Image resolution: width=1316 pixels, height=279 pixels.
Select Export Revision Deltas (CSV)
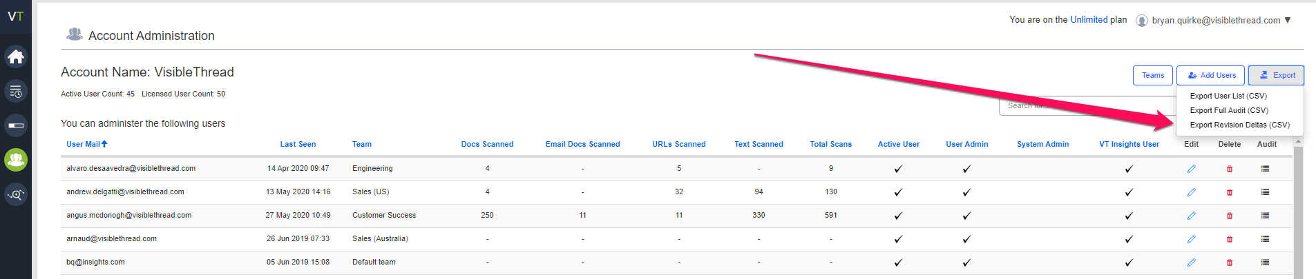pyautogui.click(x=1239, y=125)
